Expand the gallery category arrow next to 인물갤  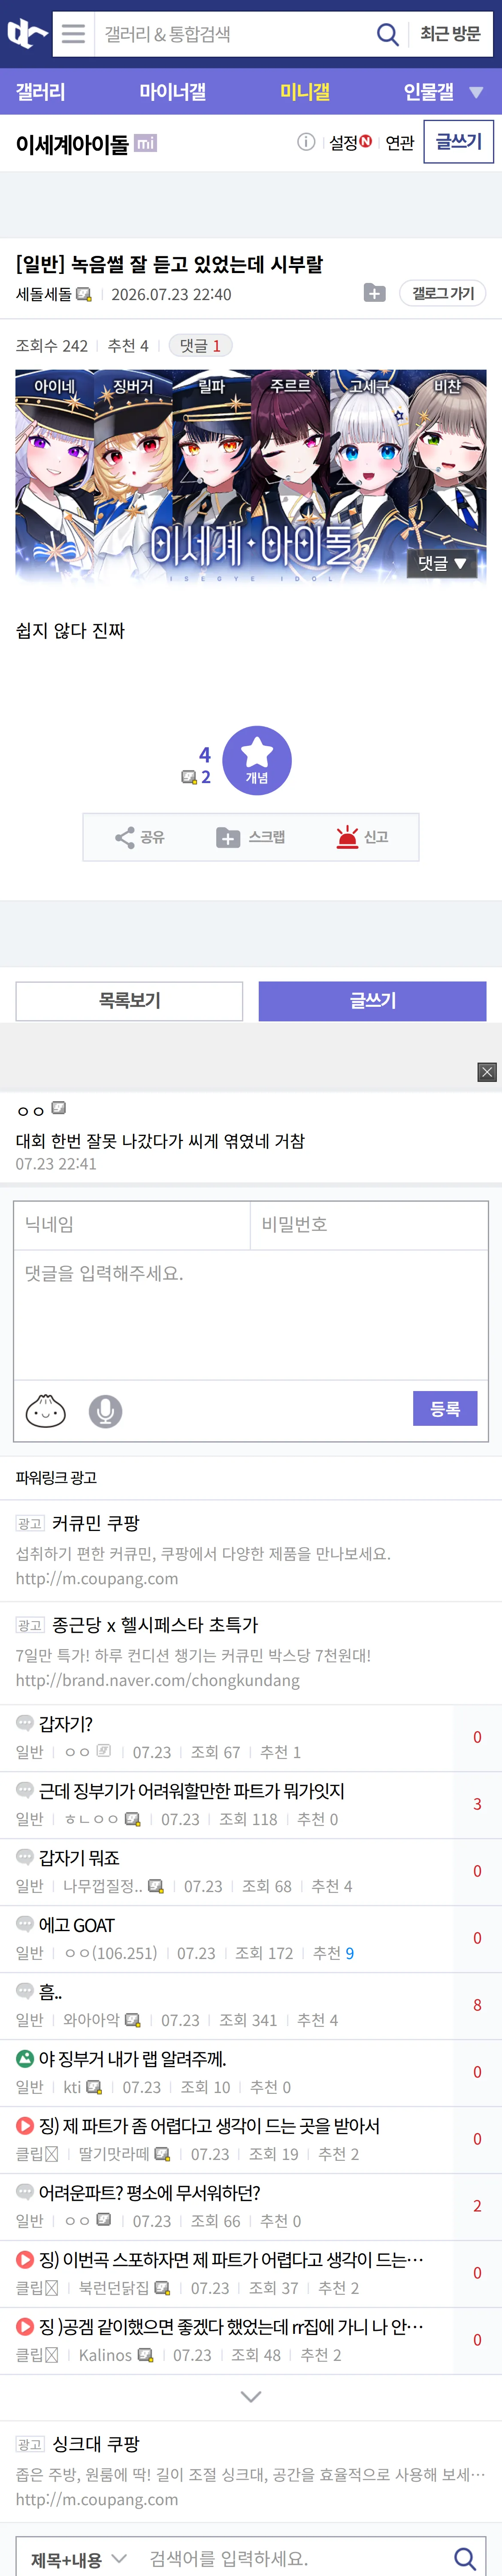point(476,92)
